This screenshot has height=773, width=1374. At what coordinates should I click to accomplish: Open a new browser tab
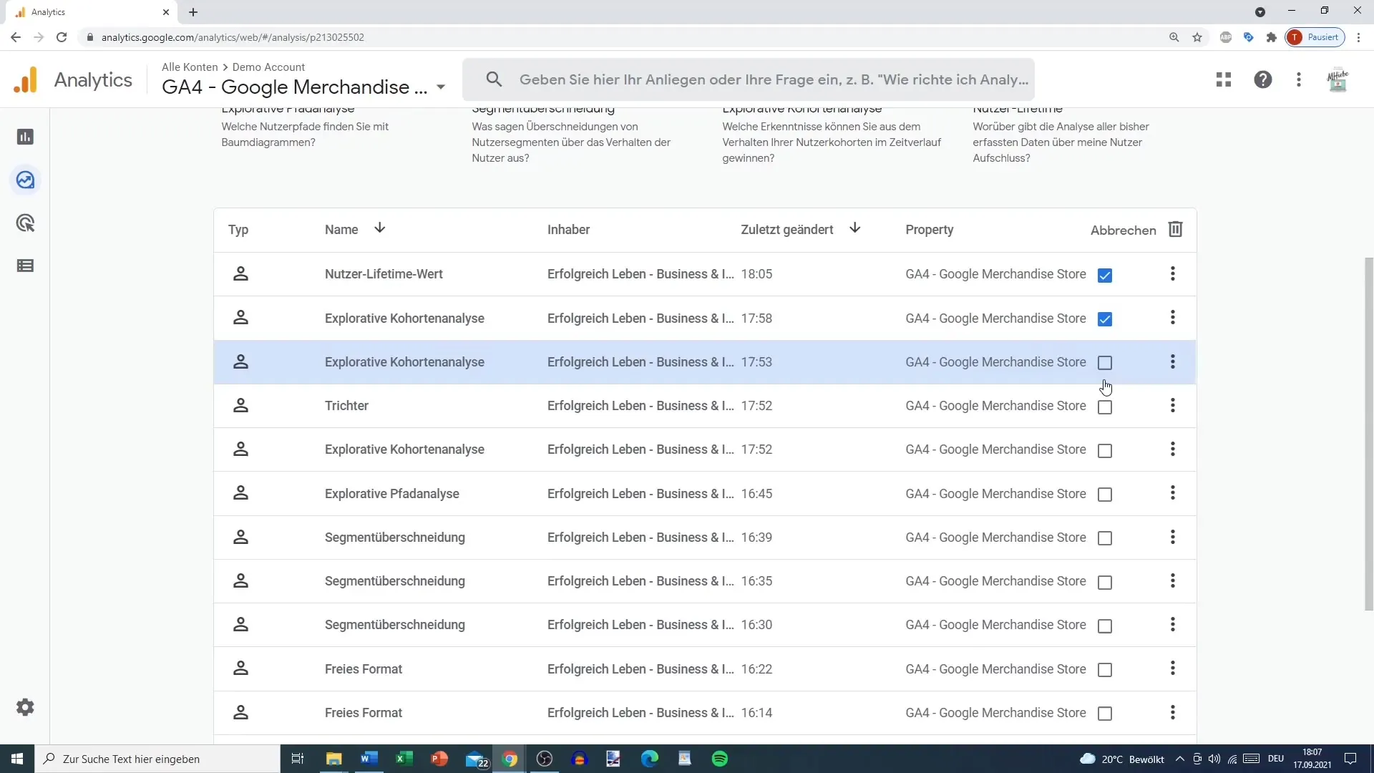coord(193,12)
